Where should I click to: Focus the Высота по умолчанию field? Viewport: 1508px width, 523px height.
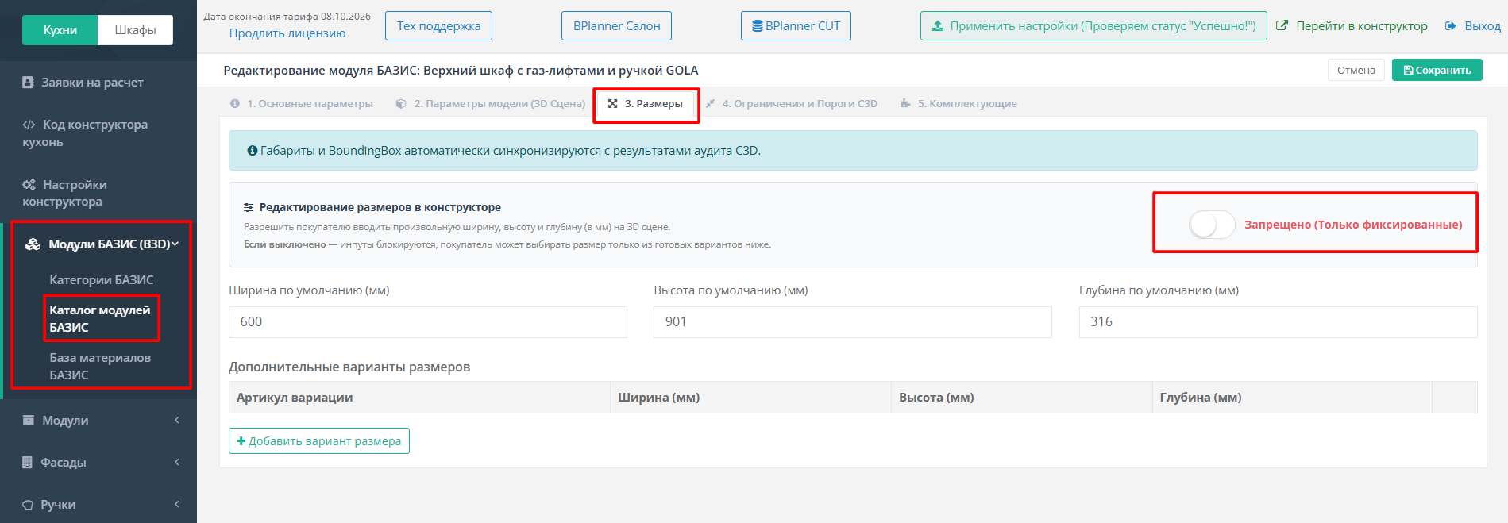pos(853,321)
